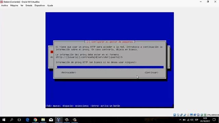The width and height of the screenshot is (219, 123).
Task: Click the Retroceder button in installer
Action: (68, 72)
